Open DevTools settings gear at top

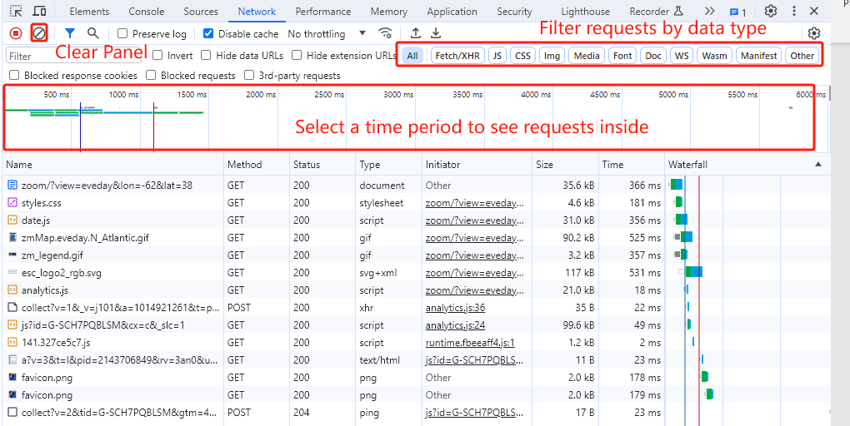(771, 11)
